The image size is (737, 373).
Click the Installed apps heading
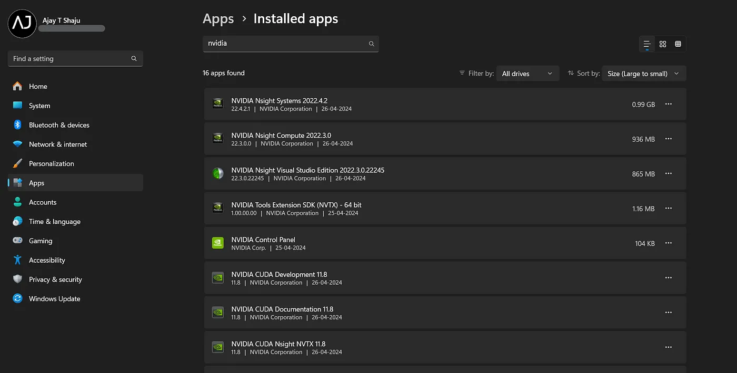point(296,19)
